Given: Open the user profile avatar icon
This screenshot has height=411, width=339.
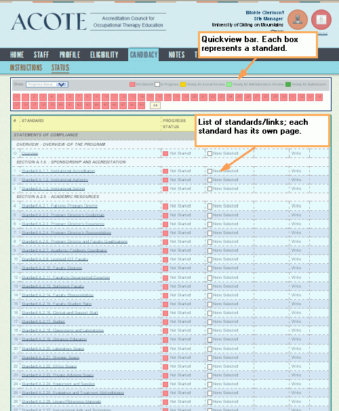Looking at the screenshot, I should pos(298,20).
